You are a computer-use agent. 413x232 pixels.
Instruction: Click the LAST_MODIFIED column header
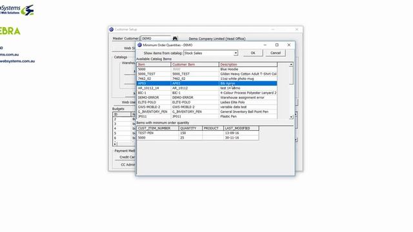(x=241, y=128)
